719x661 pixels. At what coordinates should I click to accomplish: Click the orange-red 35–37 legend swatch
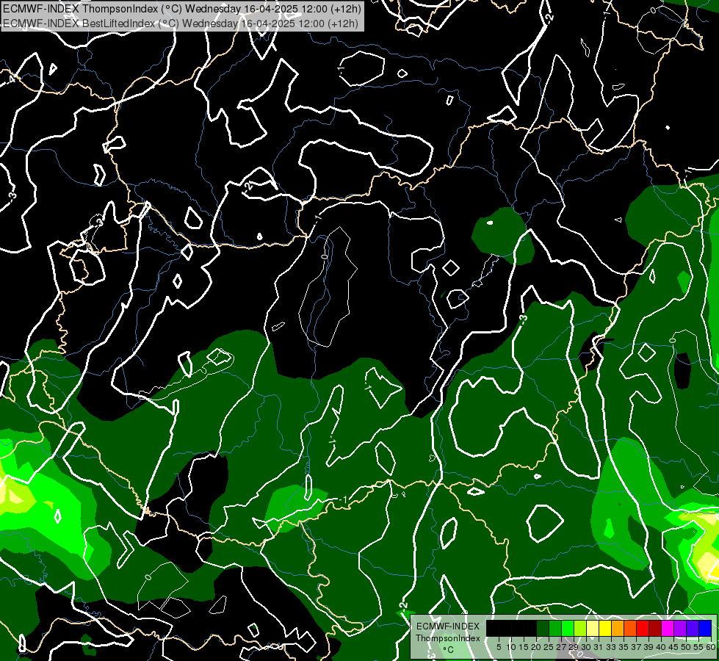(x=630, y=628)
